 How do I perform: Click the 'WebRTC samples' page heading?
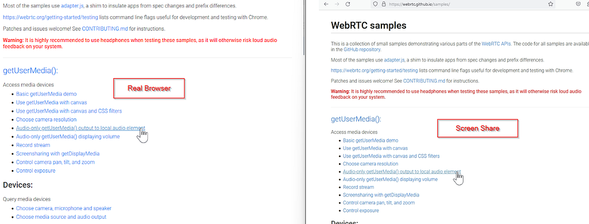369,26
